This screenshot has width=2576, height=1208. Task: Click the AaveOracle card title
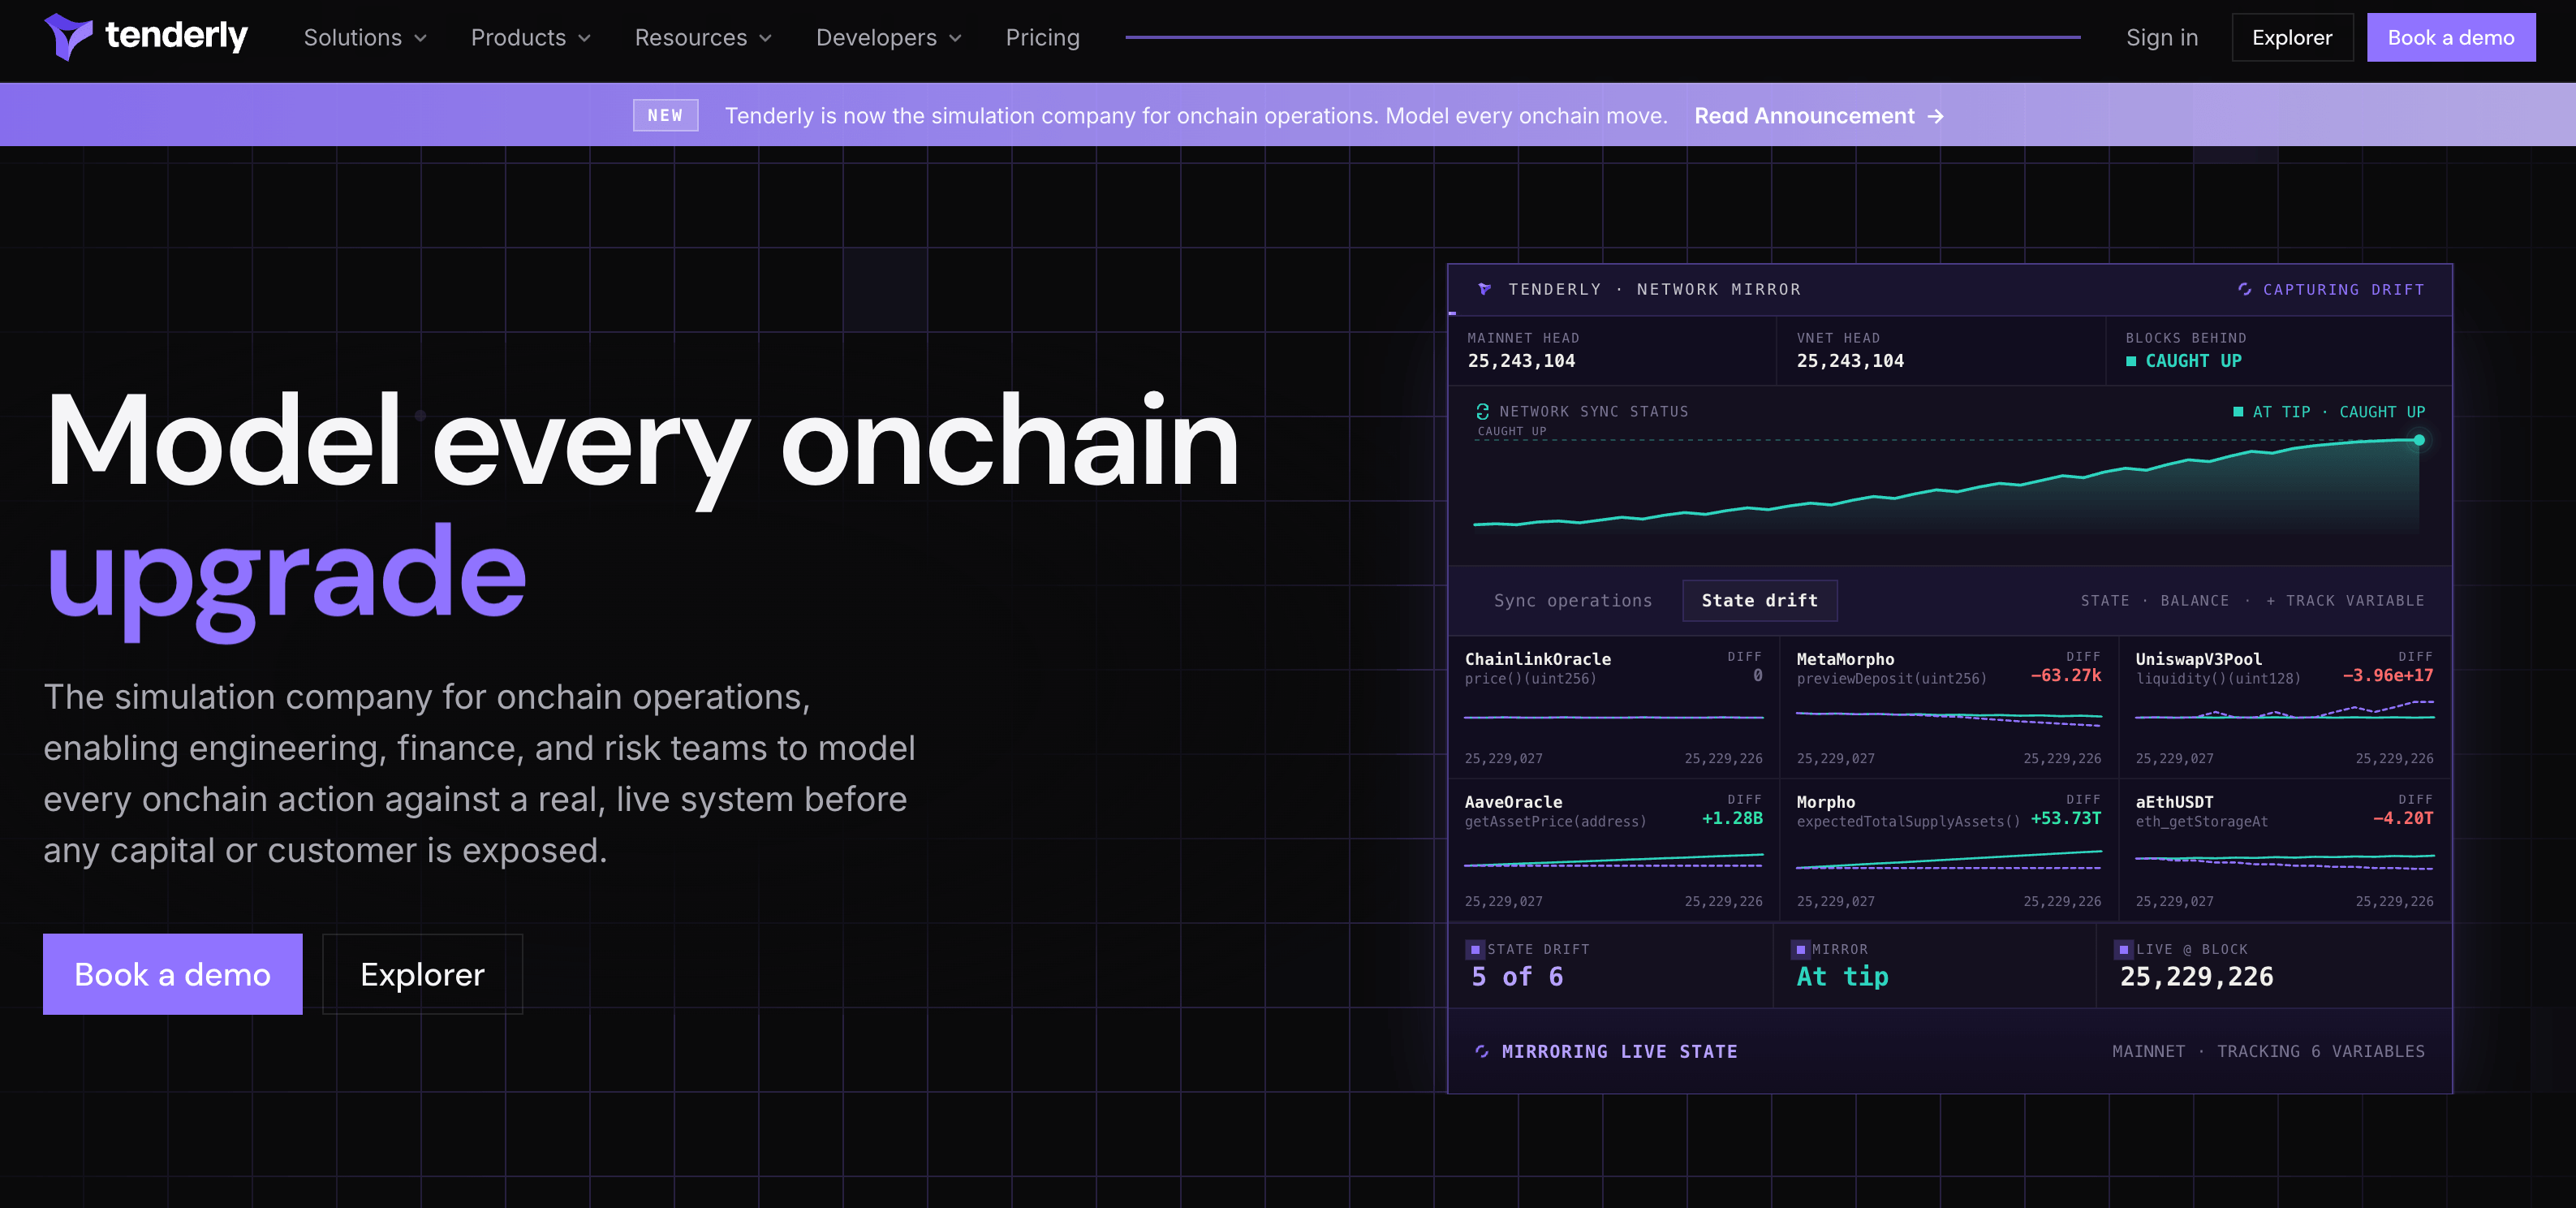click(1513, 802)
